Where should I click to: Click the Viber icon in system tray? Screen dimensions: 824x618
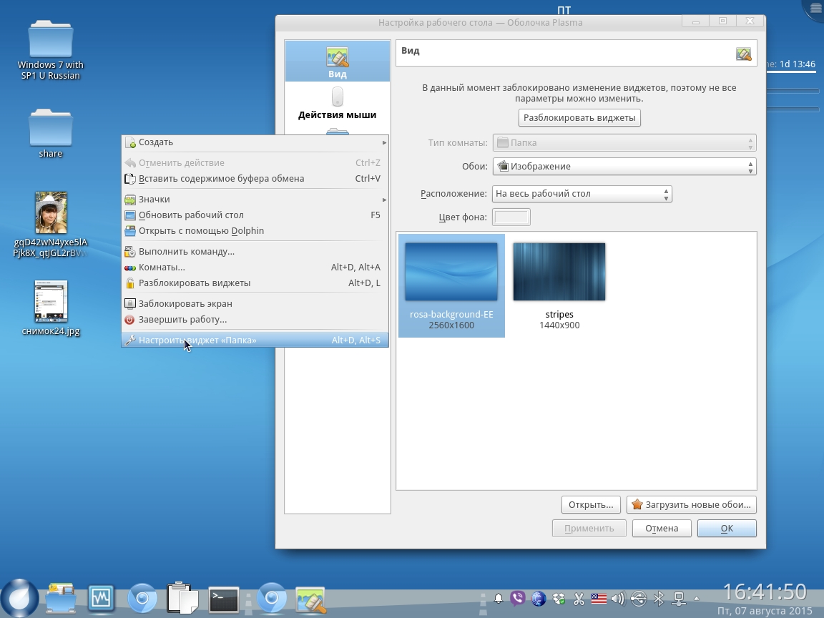(518, 599)
